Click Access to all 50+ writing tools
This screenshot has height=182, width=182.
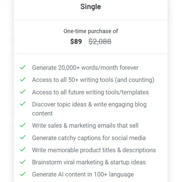(x=73, y=80)
